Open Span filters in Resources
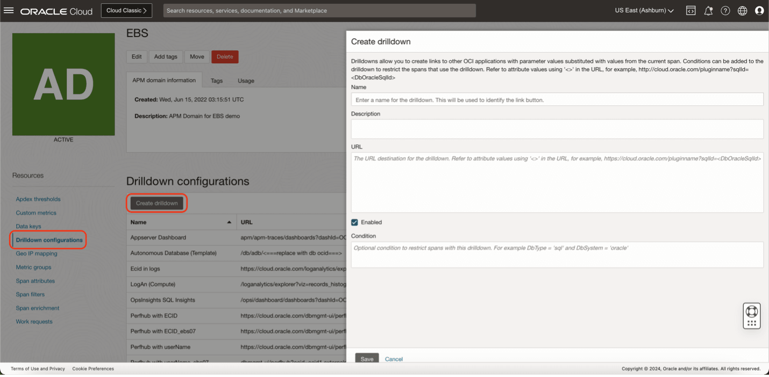The image size is (769, 377). point(30,294)
